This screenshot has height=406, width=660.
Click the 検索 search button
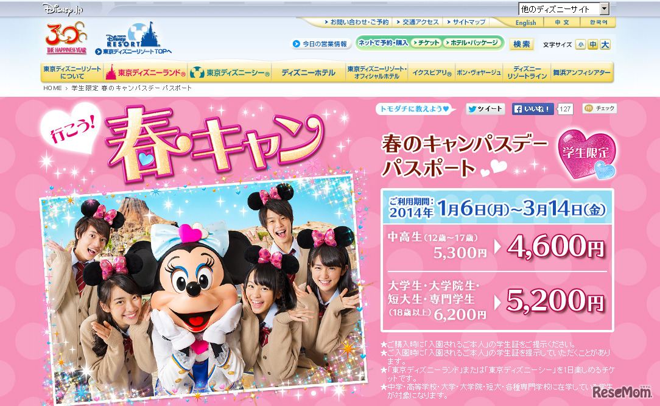(522, 44)
